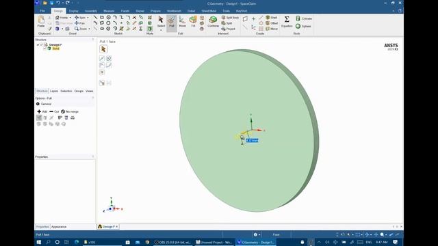Open Windows Start menu
438x246 pixels.
(x=39, y=242)
